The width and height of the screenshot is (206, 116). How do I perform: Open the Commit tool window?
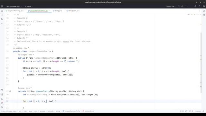[x=2, y=15]
